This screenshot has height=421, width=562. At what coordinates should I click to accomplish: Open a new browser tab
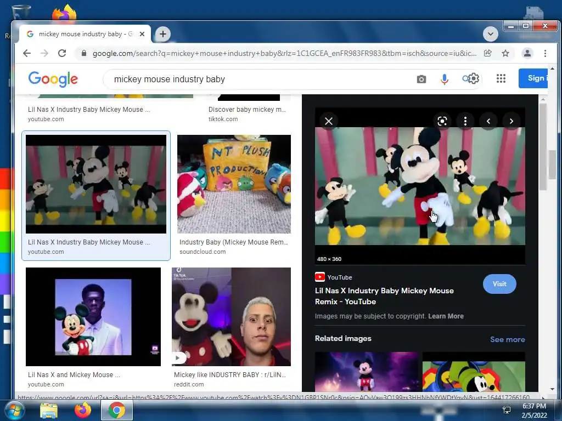click(162, 34)
